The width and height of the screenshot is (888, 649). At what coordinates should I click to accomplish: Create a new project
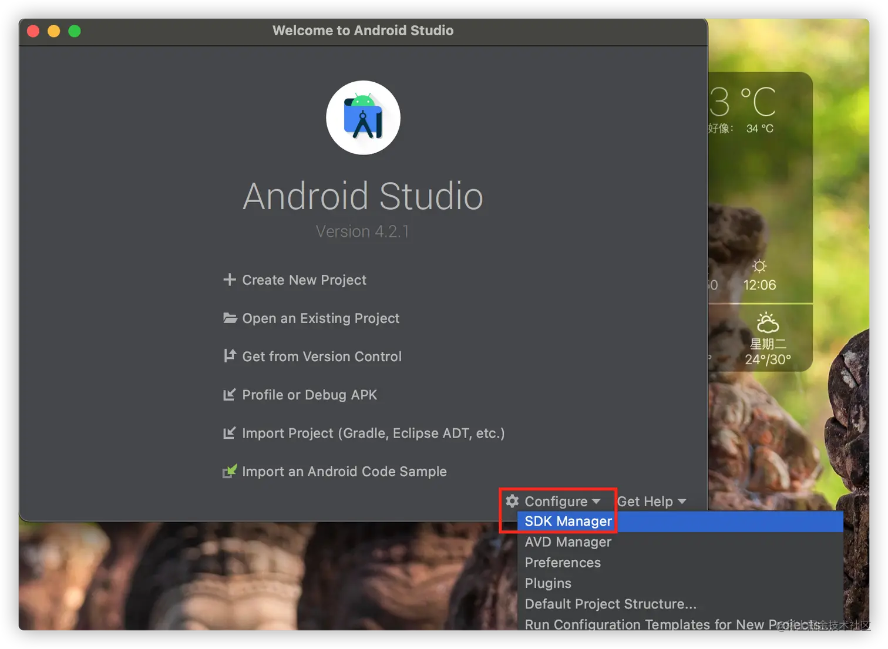click(x=304, y=280)
